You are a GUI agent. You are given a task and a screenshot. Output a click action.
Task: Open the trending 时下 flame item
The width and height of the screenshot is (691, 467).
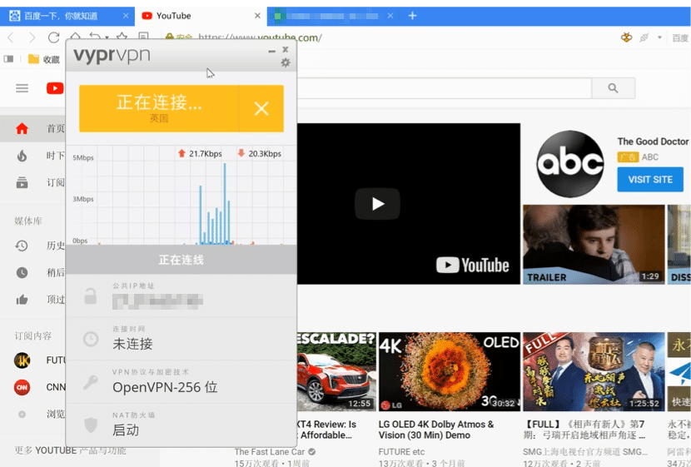(x=33, y=156)
